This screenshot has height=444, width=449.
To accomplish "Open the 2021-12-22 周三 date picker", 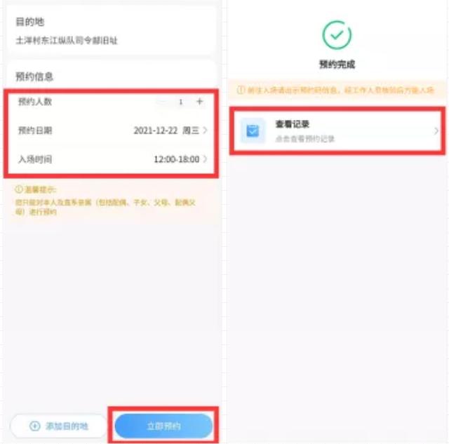I will click(166, 130).
